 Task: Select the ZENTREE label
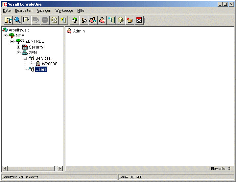point(35,41)
